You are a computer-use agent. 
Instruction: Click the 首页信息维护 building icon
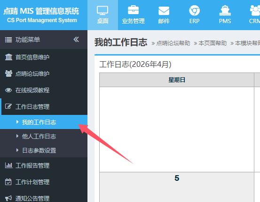tap(8, 57)
